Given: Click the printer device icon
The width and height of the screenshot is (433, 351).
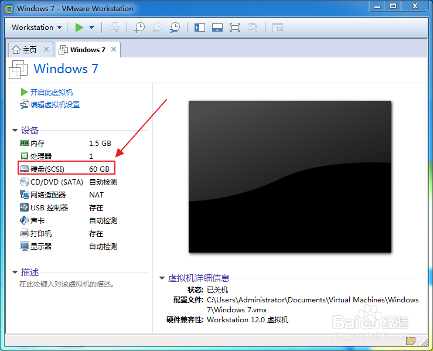Looking at the screenshot, I should [x=24, y=233].
